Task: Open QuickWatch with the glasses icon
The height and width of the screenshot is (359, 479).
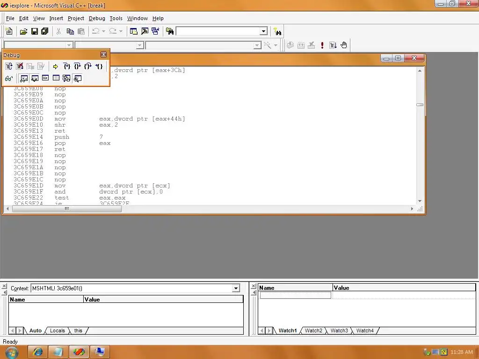Action: [9, 79]
